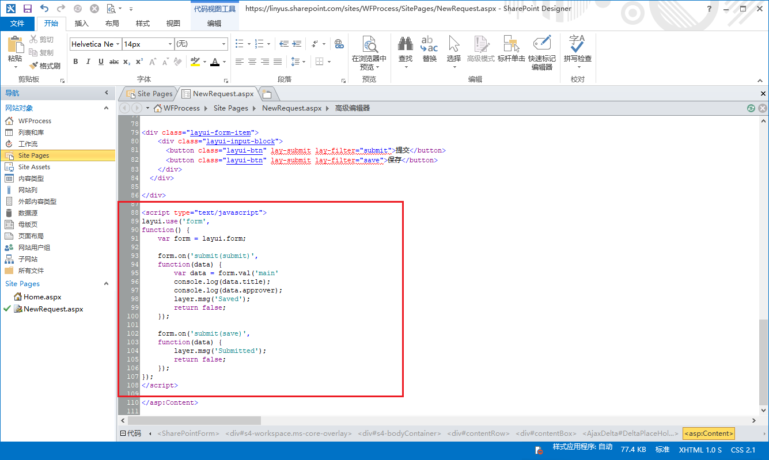Toggle bold formatting (B)
The height and width of the screenshot is (460, 769).
[x=75, y=62]
